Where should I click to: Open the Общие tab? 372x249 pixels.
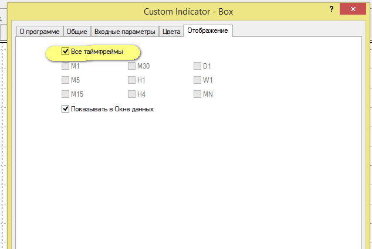coord(77,31)
